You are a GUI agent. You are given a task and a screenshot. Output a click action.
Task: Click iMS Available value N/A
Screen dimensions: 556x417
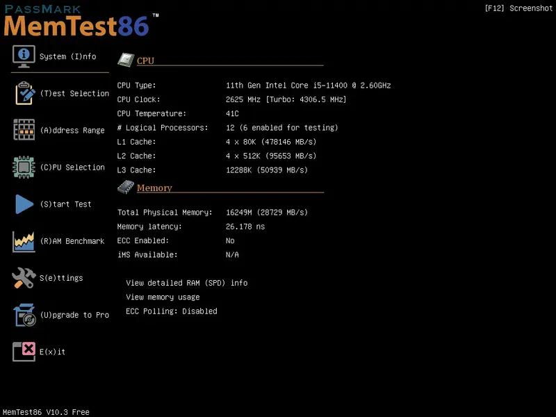232,255
